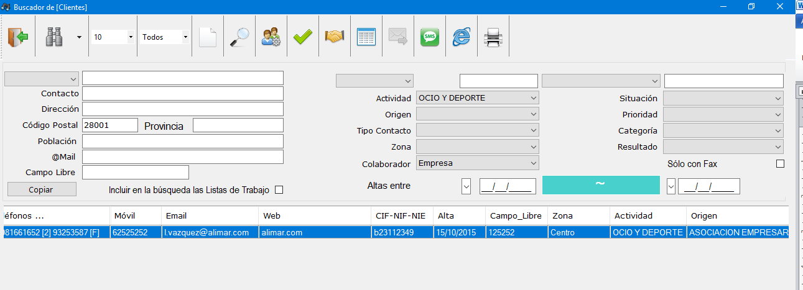Image resolution: width=803 pixels, height=290 pixels.
Task: Click the text field above the Situación dropdown
Action: pyautogui.click(x=724, y=81)
